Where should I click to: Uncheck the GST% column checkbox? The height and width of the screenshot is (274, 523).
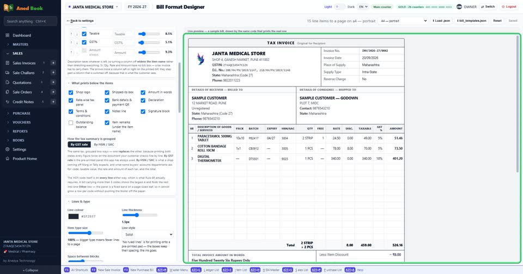click(84, 42)
